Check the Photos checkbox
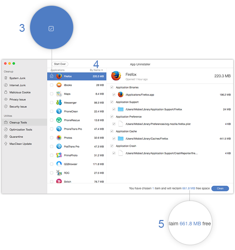Image resolution: width=235 pixels, height=250 pixels. [52, 138]
